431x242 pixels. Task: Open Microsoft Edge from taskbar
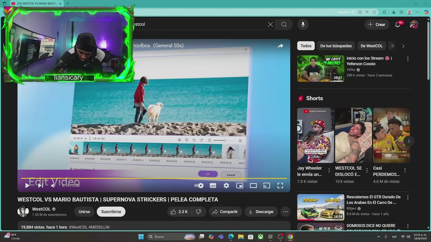(231, 237)
